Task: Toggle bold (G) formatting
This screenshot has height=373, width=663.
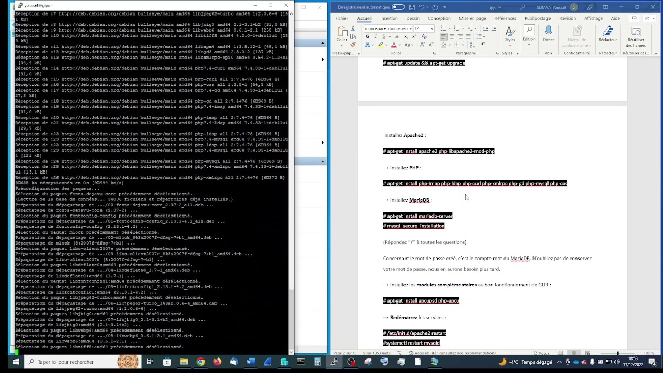Action: [367, 37]
